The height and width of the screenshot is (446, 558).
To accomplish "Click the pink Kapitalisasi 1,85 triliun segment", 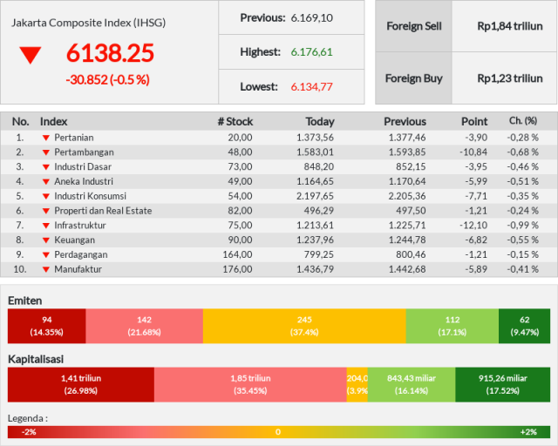I will click(250, 384).
